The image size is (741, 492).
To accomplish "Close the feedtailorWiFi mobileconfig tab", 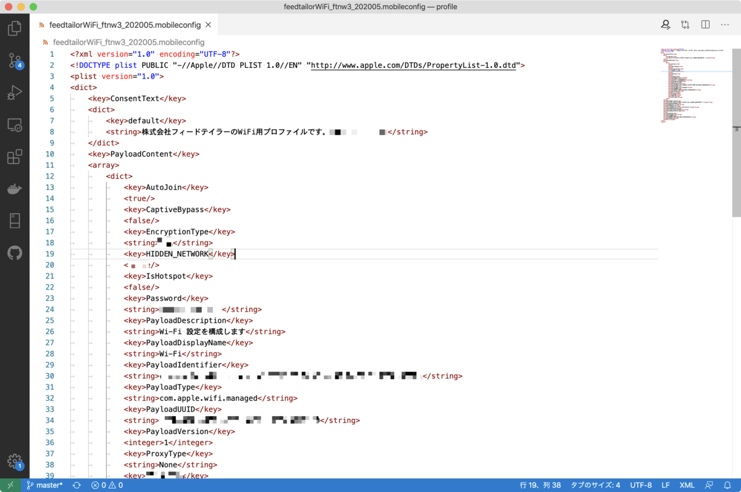I will coord(208,25).
